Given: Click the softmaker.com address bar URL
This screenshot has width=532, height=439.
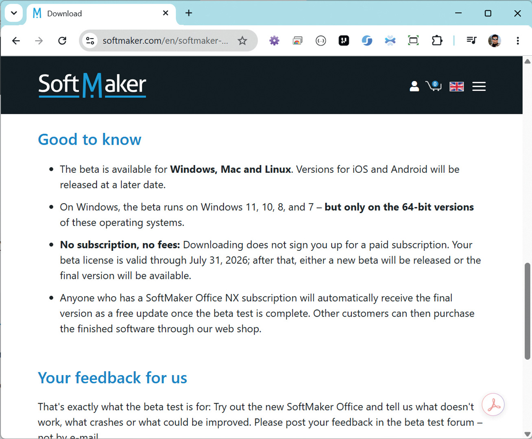Looking at the screenshot, I should pos(165,41).
